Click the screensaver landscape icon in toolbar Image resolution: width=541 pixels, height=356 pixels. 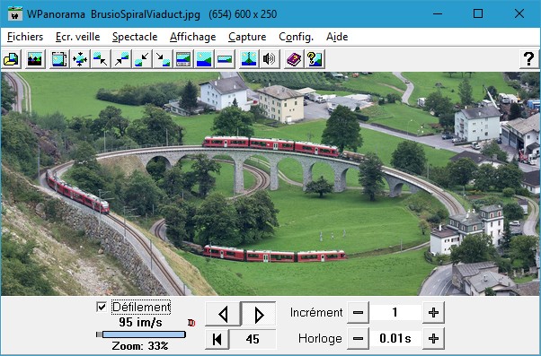point(35,59)
